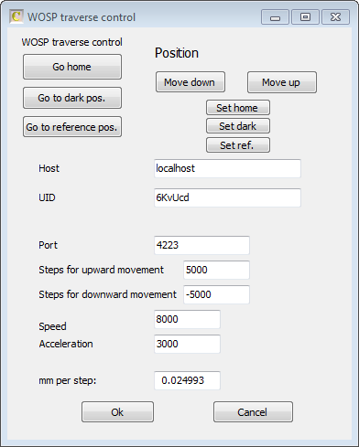Edit the Port field 4223
The image size is (359, 447).
pos(201,245)
